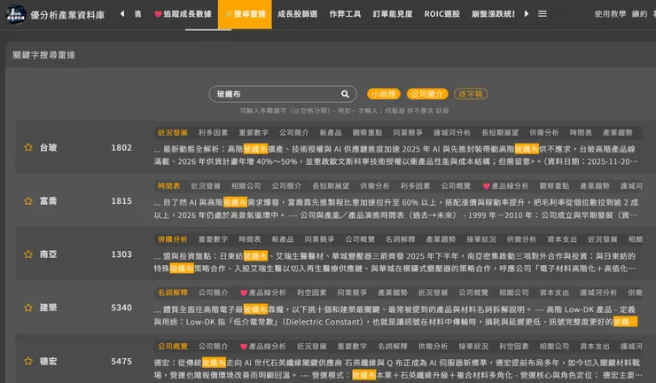Select 公司概覽 tag in 德宏 row
Image resolution: width=656 pixels, height=383 pixels.
point(172,346)
